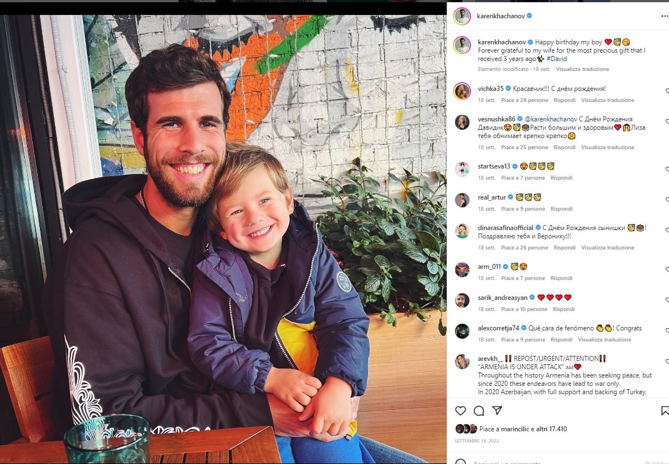Open karenkhachanov profile picture in header
The width and height of the screenshot is (669, 464).
462,16
